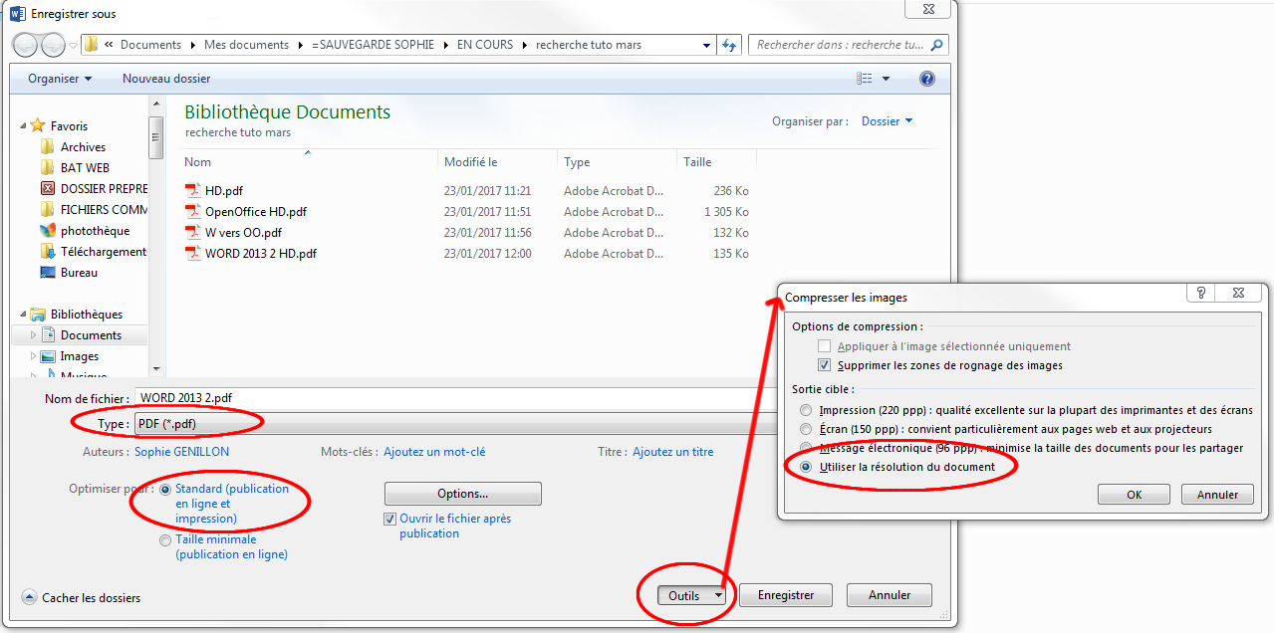Open the change view icon dropdown
This screenshot has width=1274, height=633.
886,79
